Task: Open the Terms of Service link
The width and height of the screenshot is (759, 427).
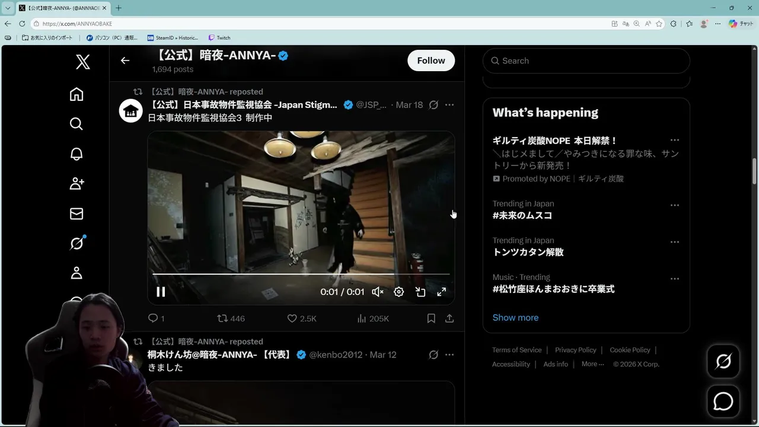Action: click(516, 350)
